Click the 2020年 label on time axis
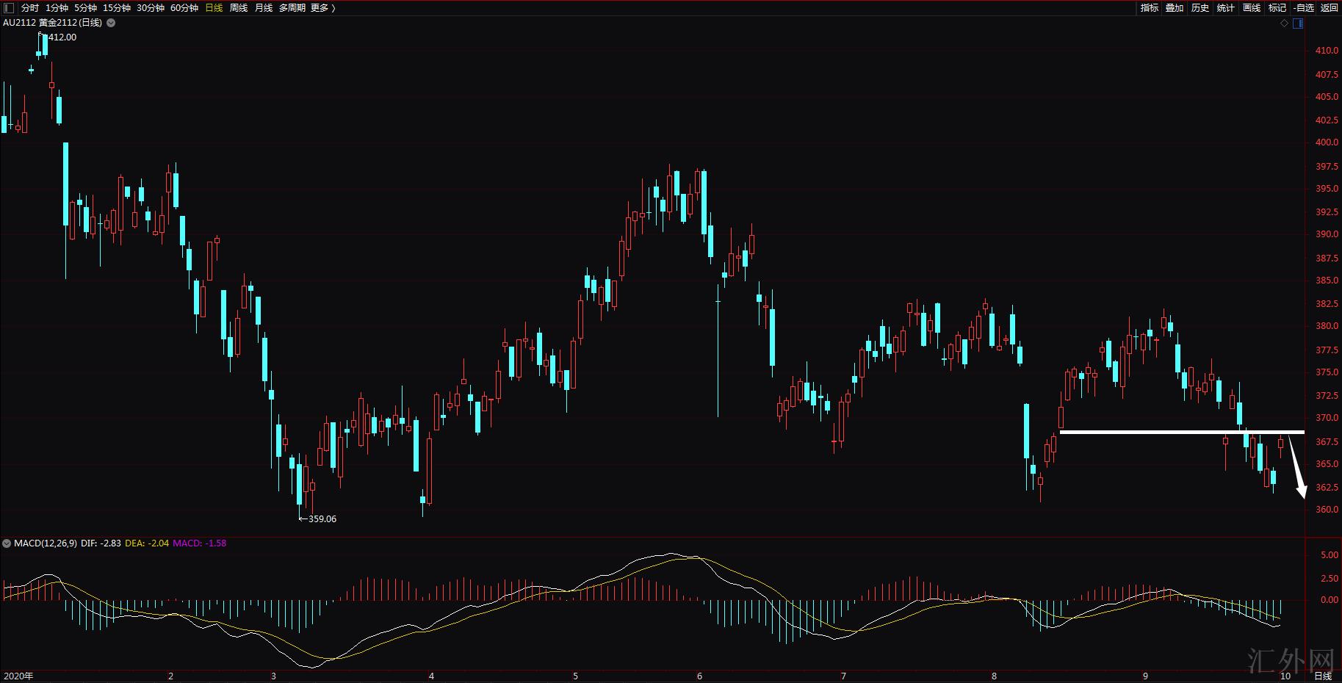Screen dimensions: 1342x683 (x=18, y=676)
